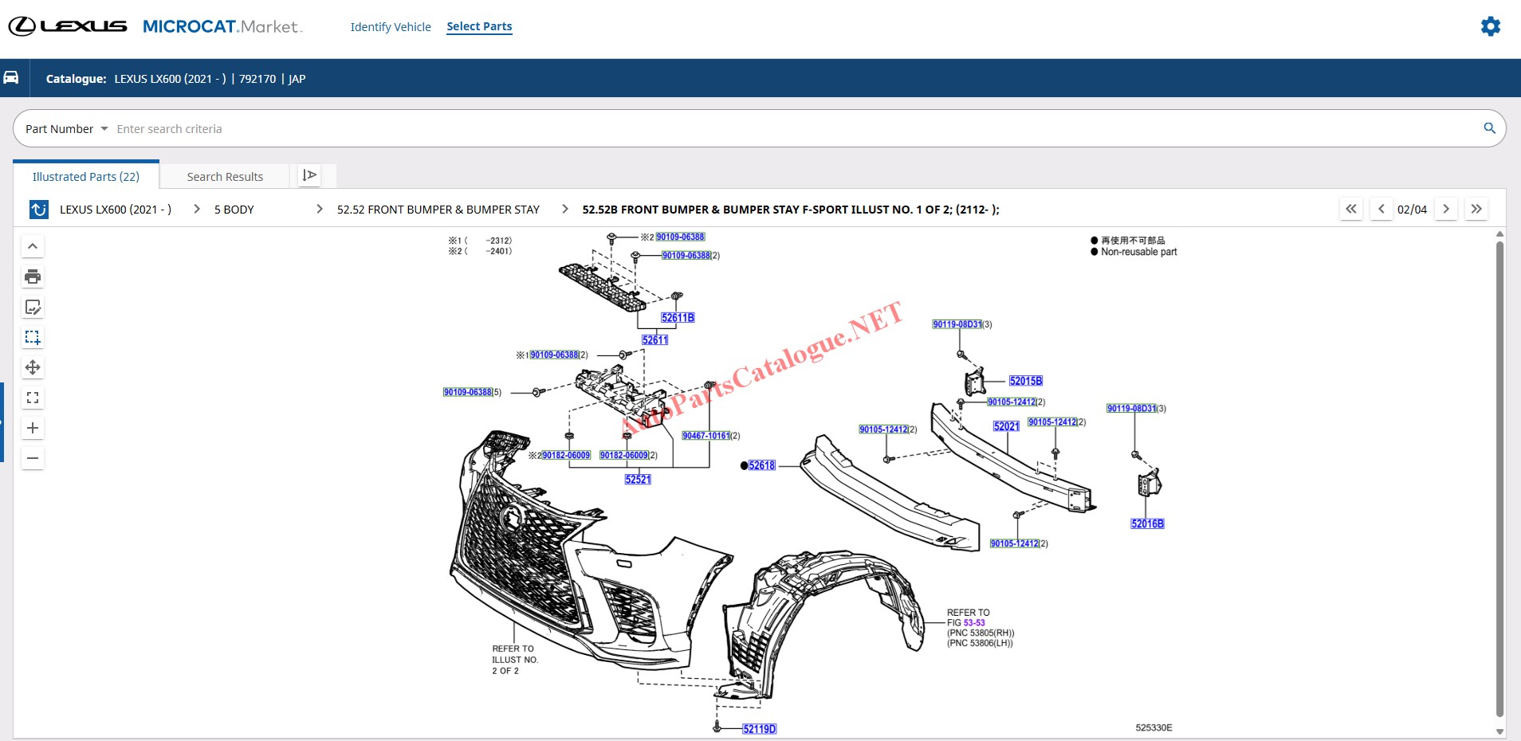Screen dimensions: 1521x741
Task: Zoom out with the minus icon
Action: click(33, 458)
